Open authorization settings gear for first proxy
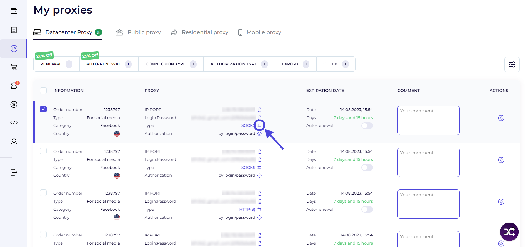The image size is (526, 247). point(259,134)
